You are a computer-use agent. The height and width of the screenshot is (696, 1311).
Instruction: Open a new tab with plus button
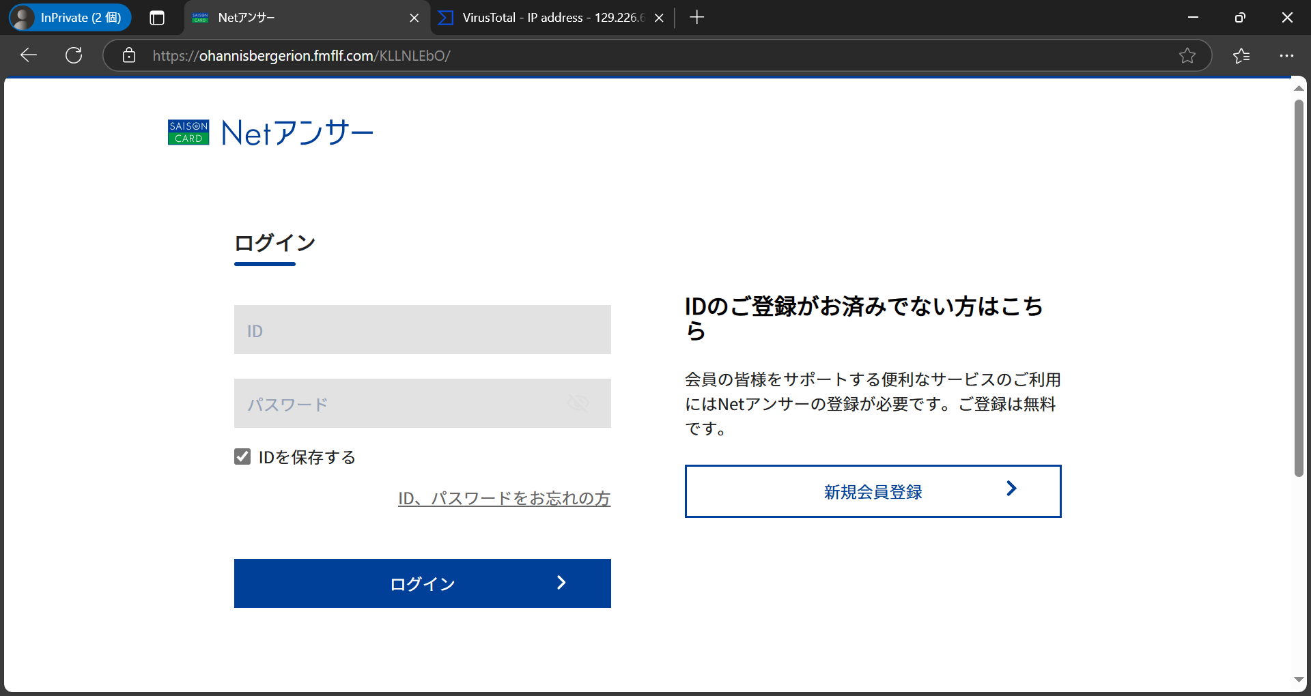click(696, 18)
